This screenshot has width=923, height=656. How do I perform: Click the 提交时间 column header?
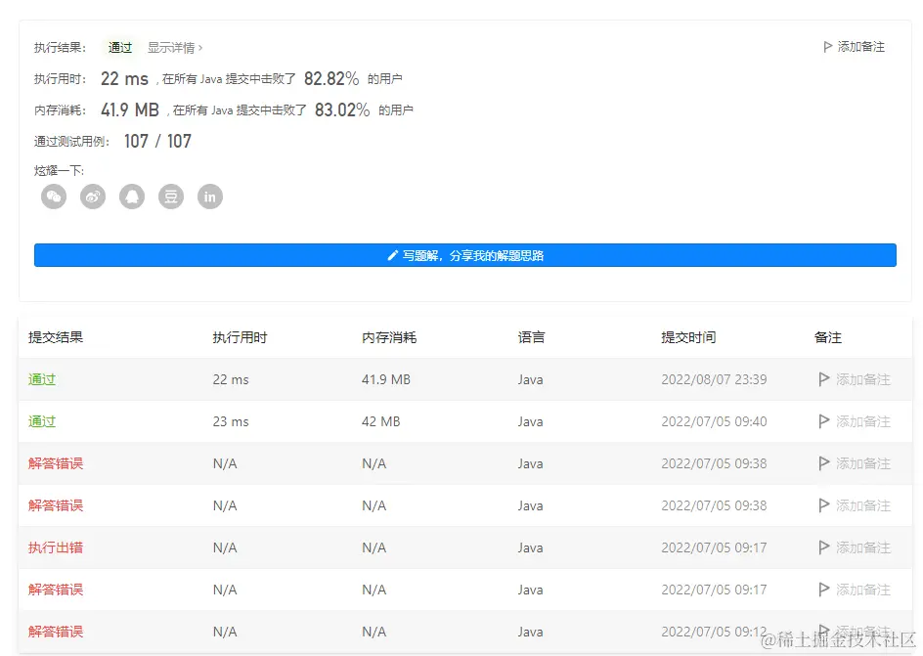point(688,337)
